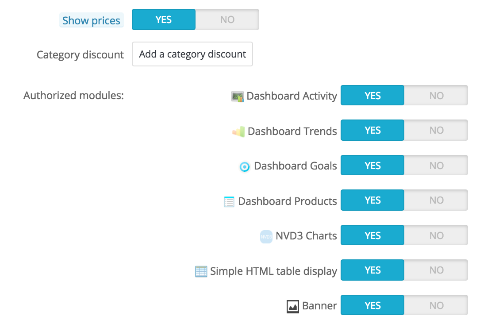
Task: Click the Banner image icon
Action: tap(292, 306)
